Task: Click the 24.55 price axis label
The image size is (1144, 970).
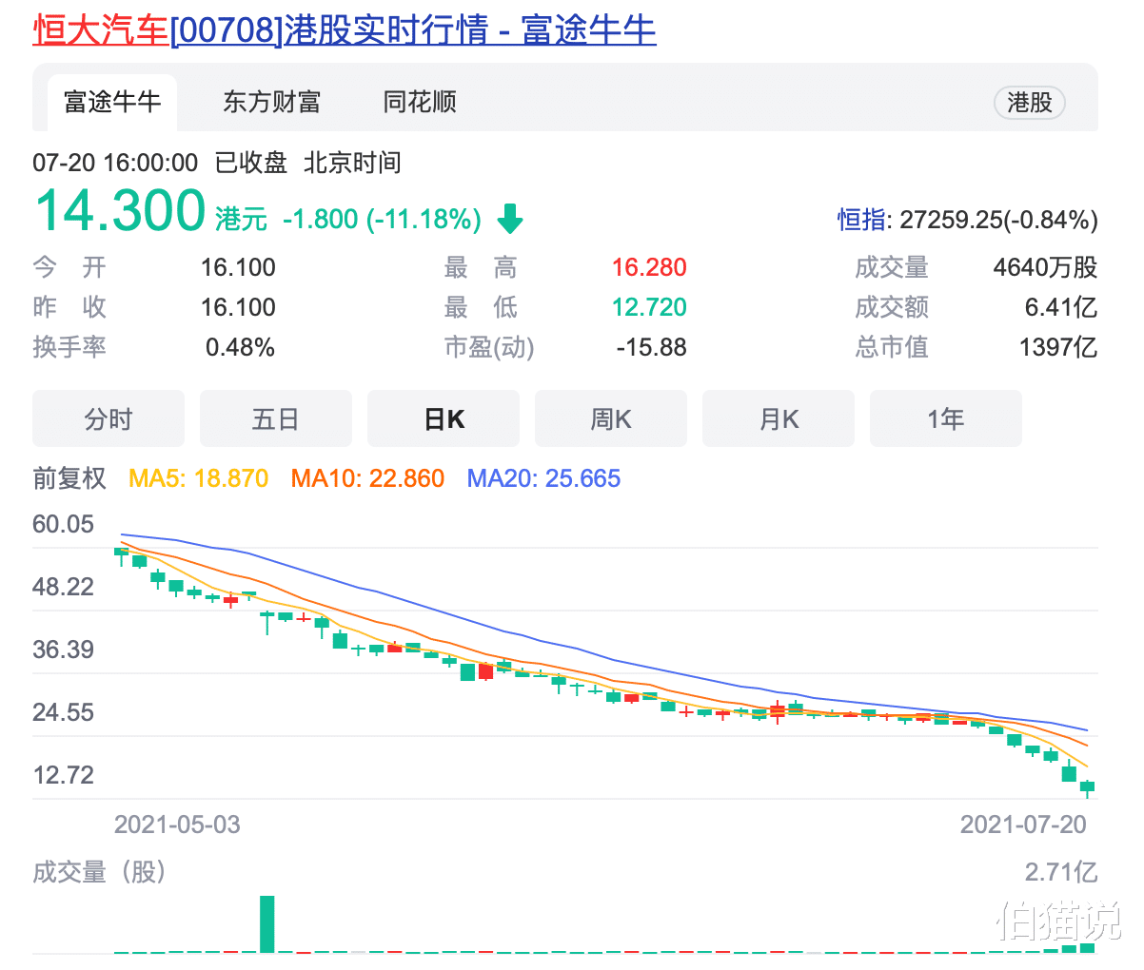Action: [x=64, y=712]
